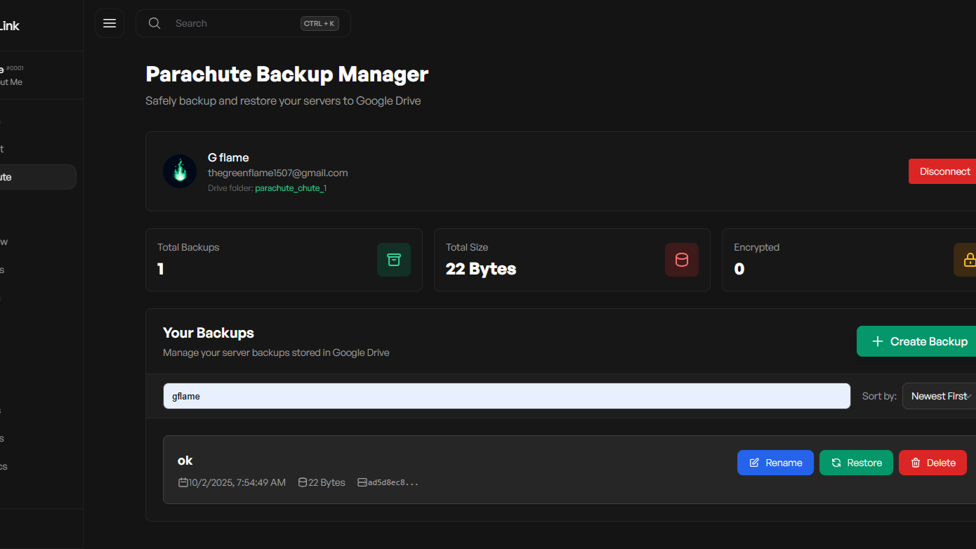
Task: Delete the ok backup
Action: pos(932,463)
